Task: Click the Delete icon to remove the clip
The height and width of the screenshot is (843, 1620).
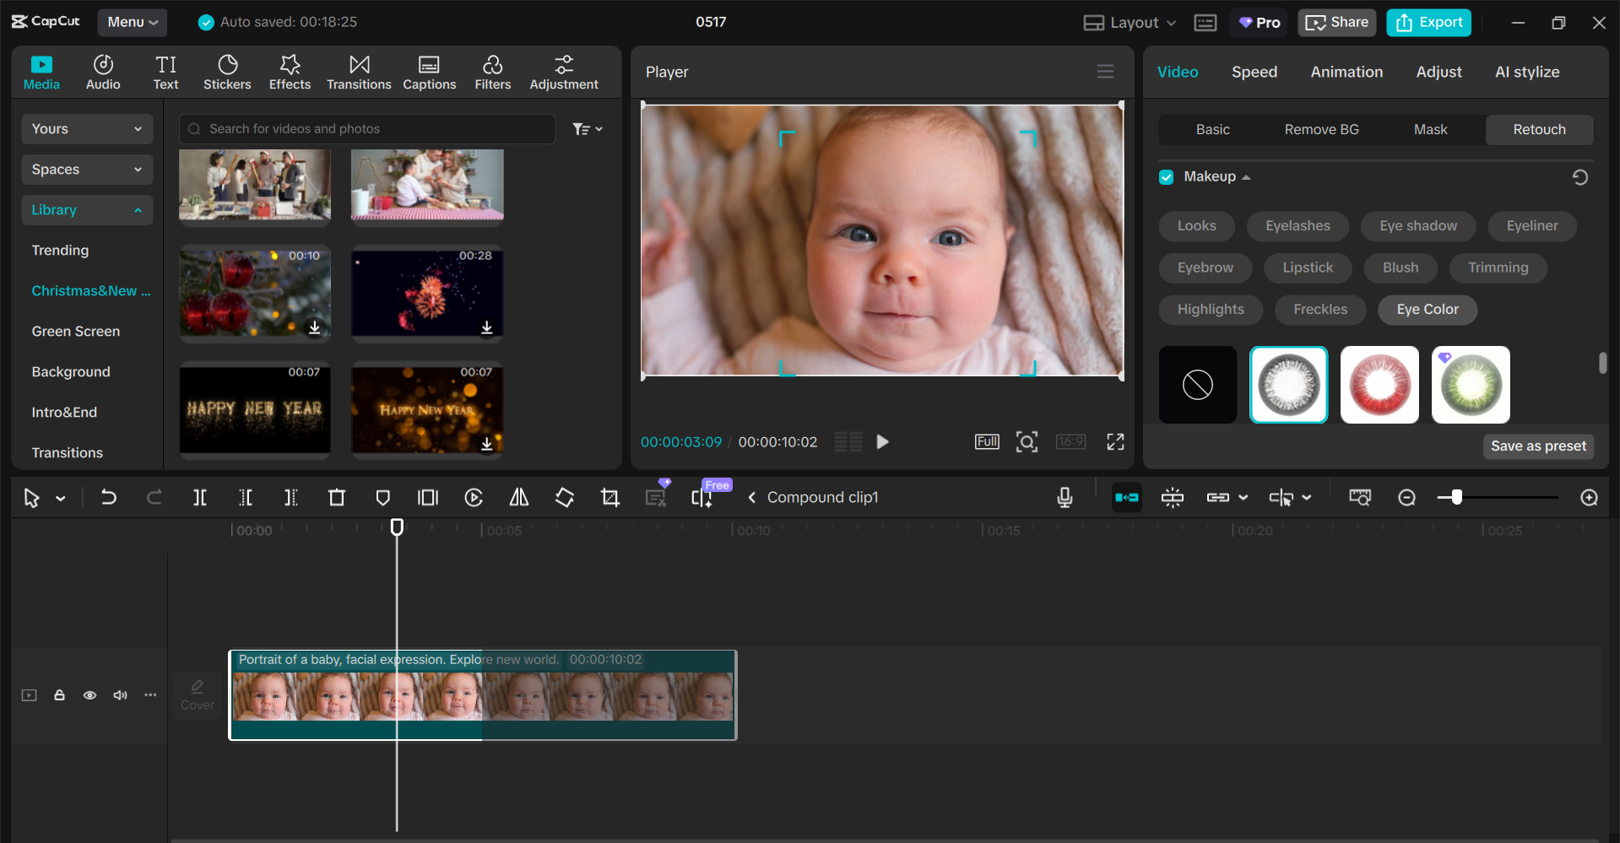Action: tap(337, 497)
